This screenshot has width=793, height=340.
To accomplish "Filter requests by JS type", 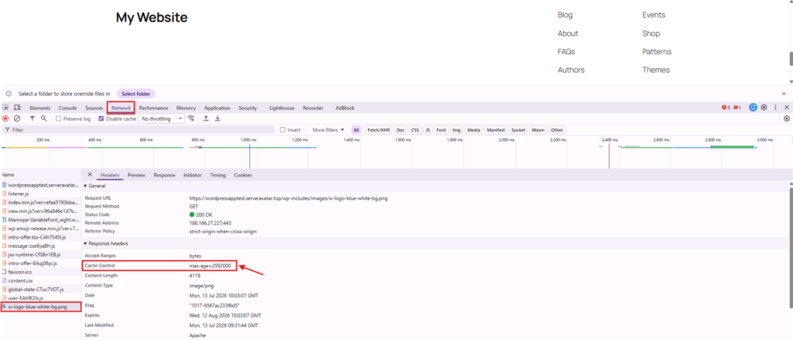I will point(427,130).
